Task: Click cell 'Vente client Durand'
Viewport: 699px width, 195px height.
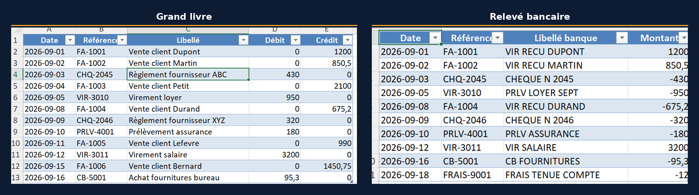Action: click(188, 109)
